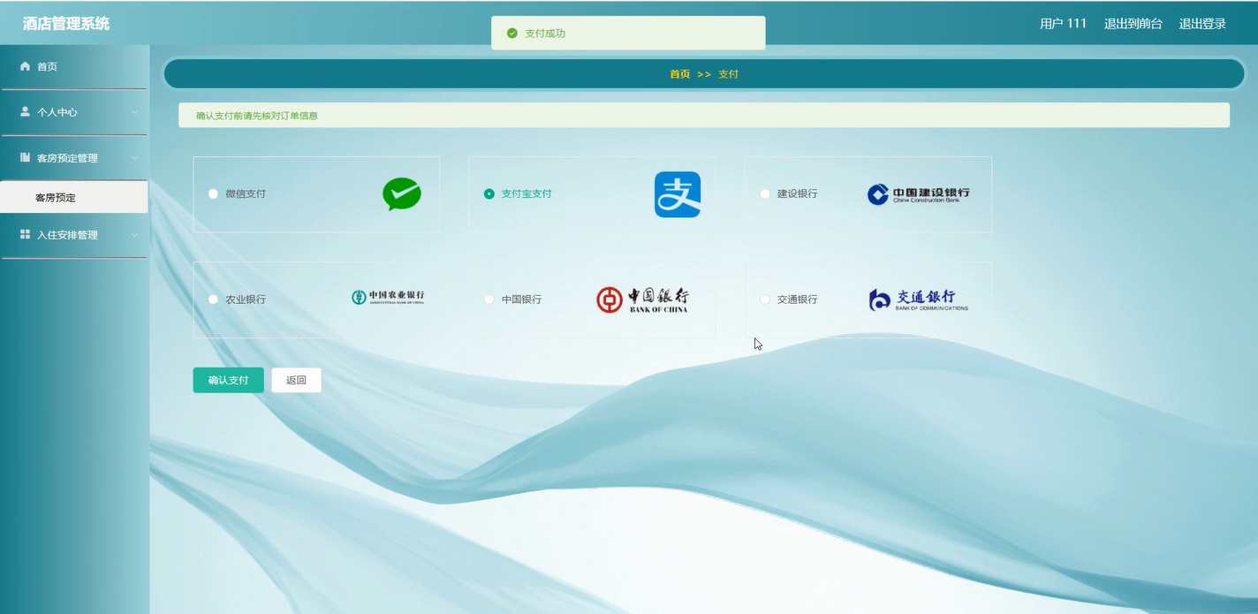Click the 微信支付 label text
The width and height of the screenshot is (1258, 614).
[246, 193]
